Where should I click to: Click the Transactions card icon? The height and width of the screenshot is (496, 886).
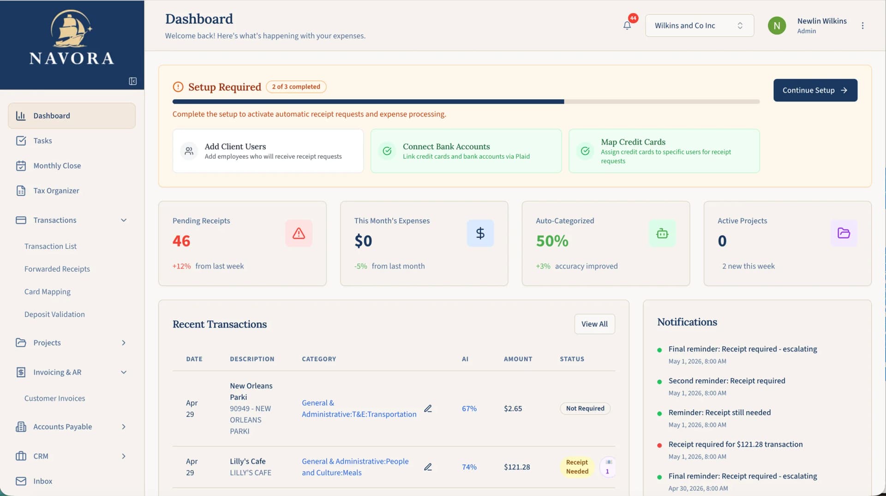[21, 220]
